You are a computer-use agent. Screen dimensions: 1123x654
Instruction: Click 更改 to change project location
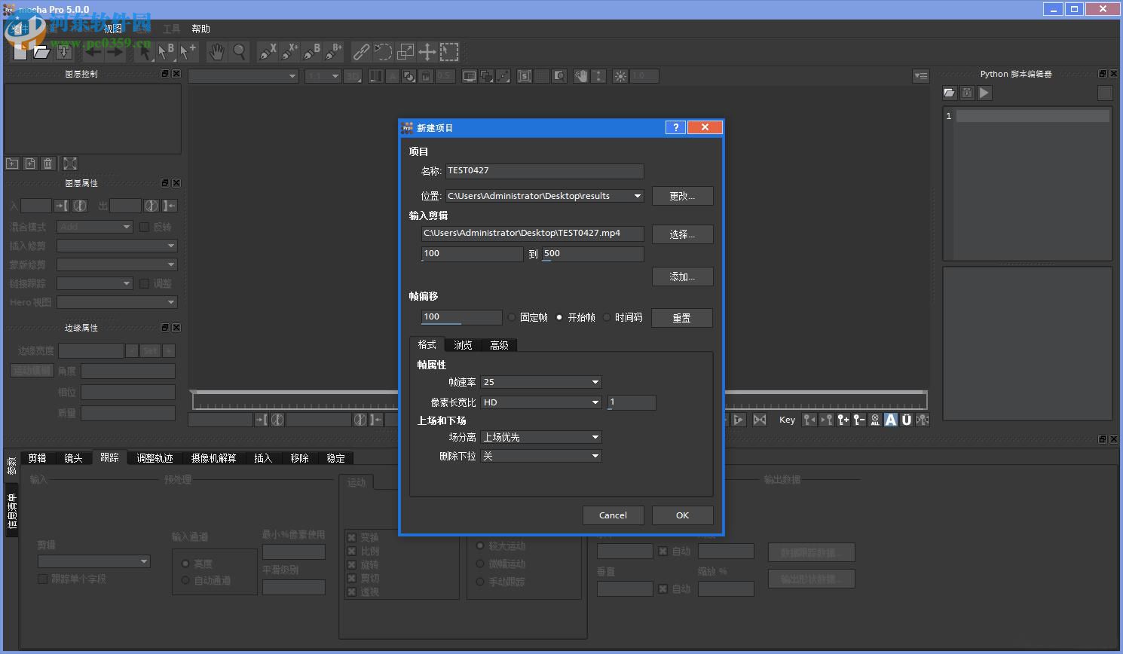[682, 196]
